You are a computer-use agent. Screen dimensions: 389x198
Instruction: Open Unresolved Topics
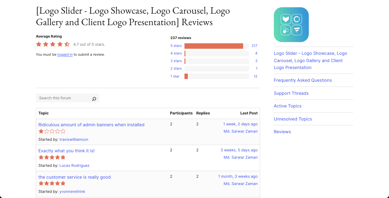(x=293, y=119)
